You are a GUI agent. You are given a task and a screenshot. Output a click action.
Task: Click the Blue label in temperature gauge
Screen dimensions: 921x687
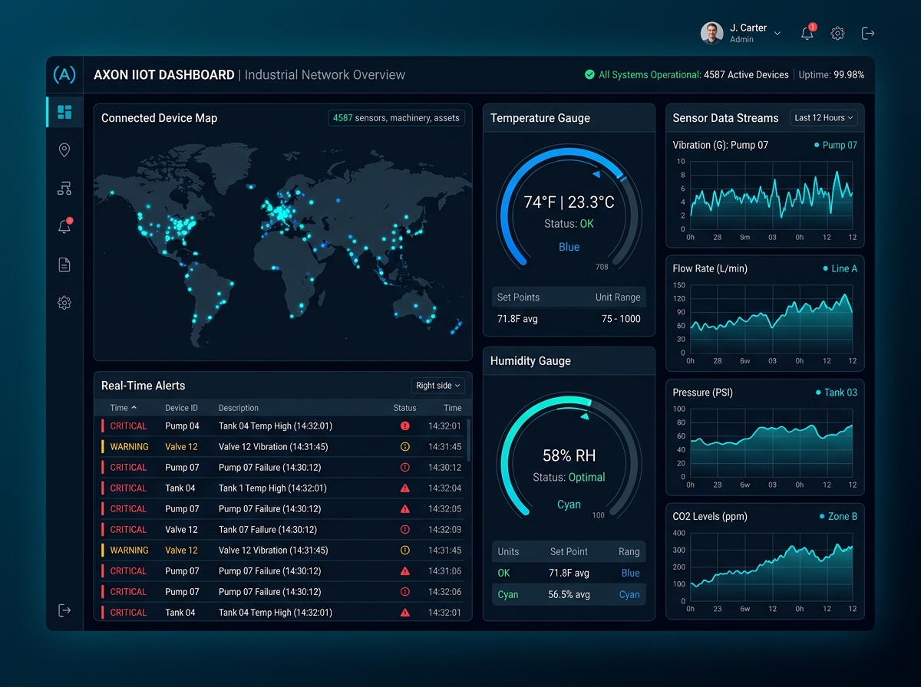pyautogui.click(x=569, y=247)
